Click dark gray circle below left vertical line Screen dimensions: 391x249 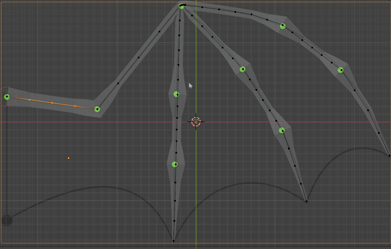coord(7,220)
